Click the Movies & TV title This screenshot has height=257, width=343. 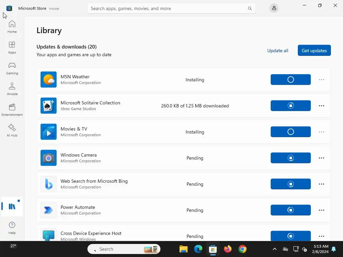click(74, 129)
